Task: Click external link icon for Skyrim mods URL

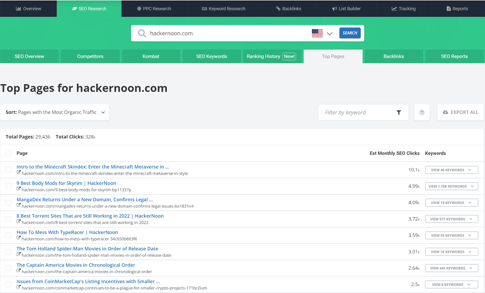Action: pos(18,189)
